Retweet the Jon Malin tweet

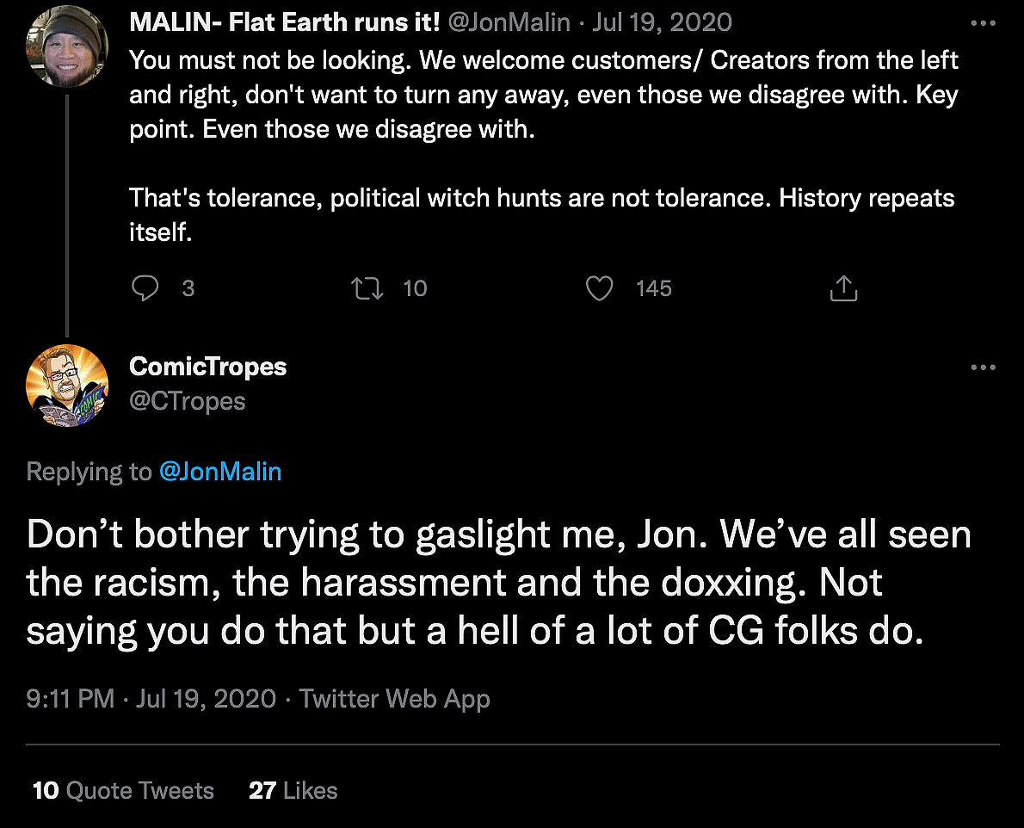367,288
